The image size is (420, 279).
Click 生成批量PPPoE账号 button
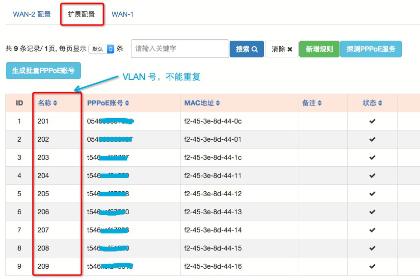coord(43,71)
